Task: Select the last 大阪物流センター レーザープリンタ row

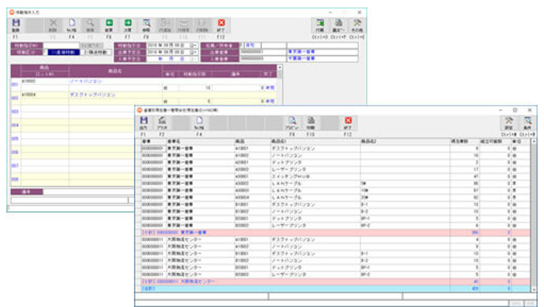Action: coord(335,274)
